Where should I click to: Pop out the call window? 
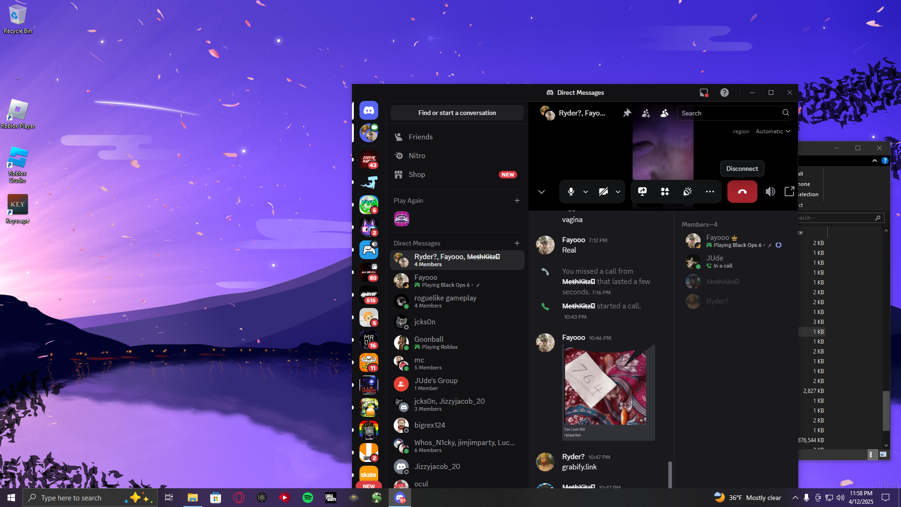[x=789, y=192]
